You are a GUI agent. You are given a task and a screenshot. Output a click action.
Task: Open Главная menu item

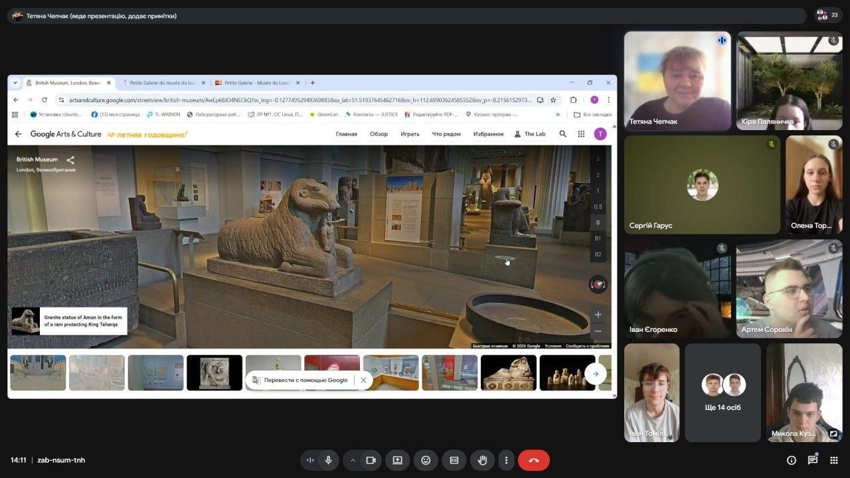point(346,134)
